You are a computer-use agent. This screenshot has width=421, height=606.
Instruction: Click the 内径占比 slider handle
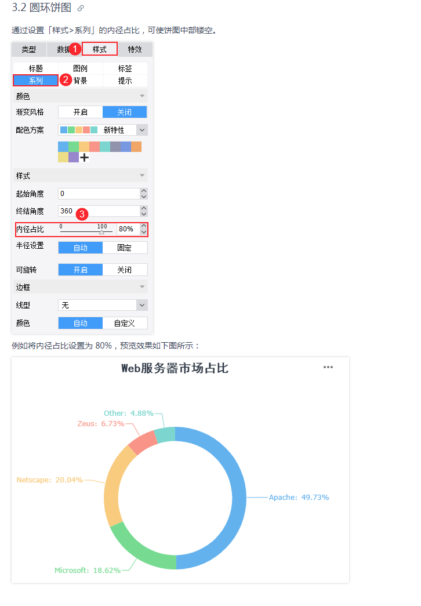pos(101,233)
